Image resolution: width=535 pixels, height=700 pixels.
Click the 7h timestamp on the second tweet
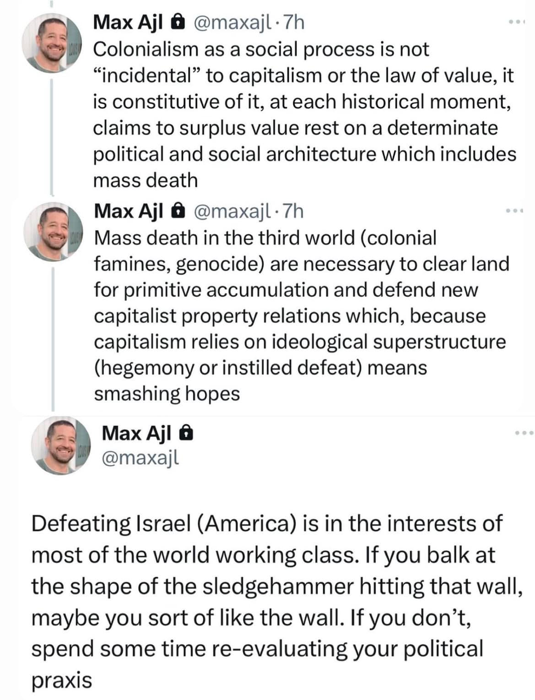tap(293, 211)
